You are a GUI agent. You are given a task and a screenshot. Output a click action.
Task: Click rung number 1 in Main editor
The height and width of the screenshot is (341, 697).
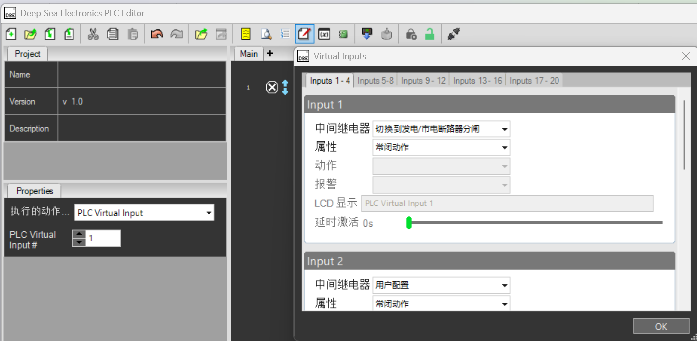pyautogui.click(x=248, y=88)
